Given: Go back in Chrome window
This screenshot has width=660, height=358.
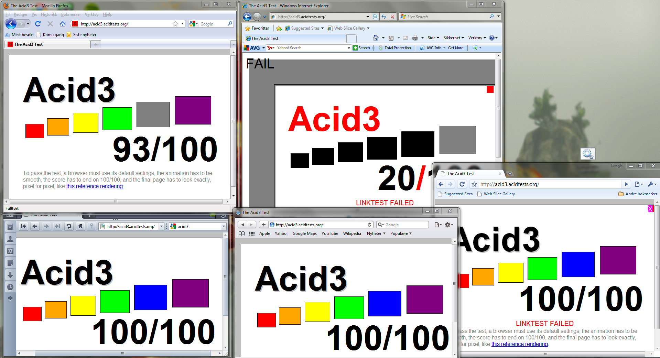Looking at the screenshot, I should coord(441,184).
